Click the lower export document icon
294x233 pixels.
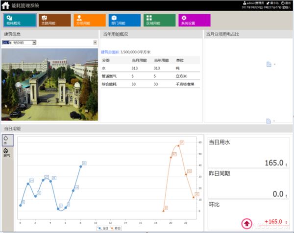coord(269,121)
